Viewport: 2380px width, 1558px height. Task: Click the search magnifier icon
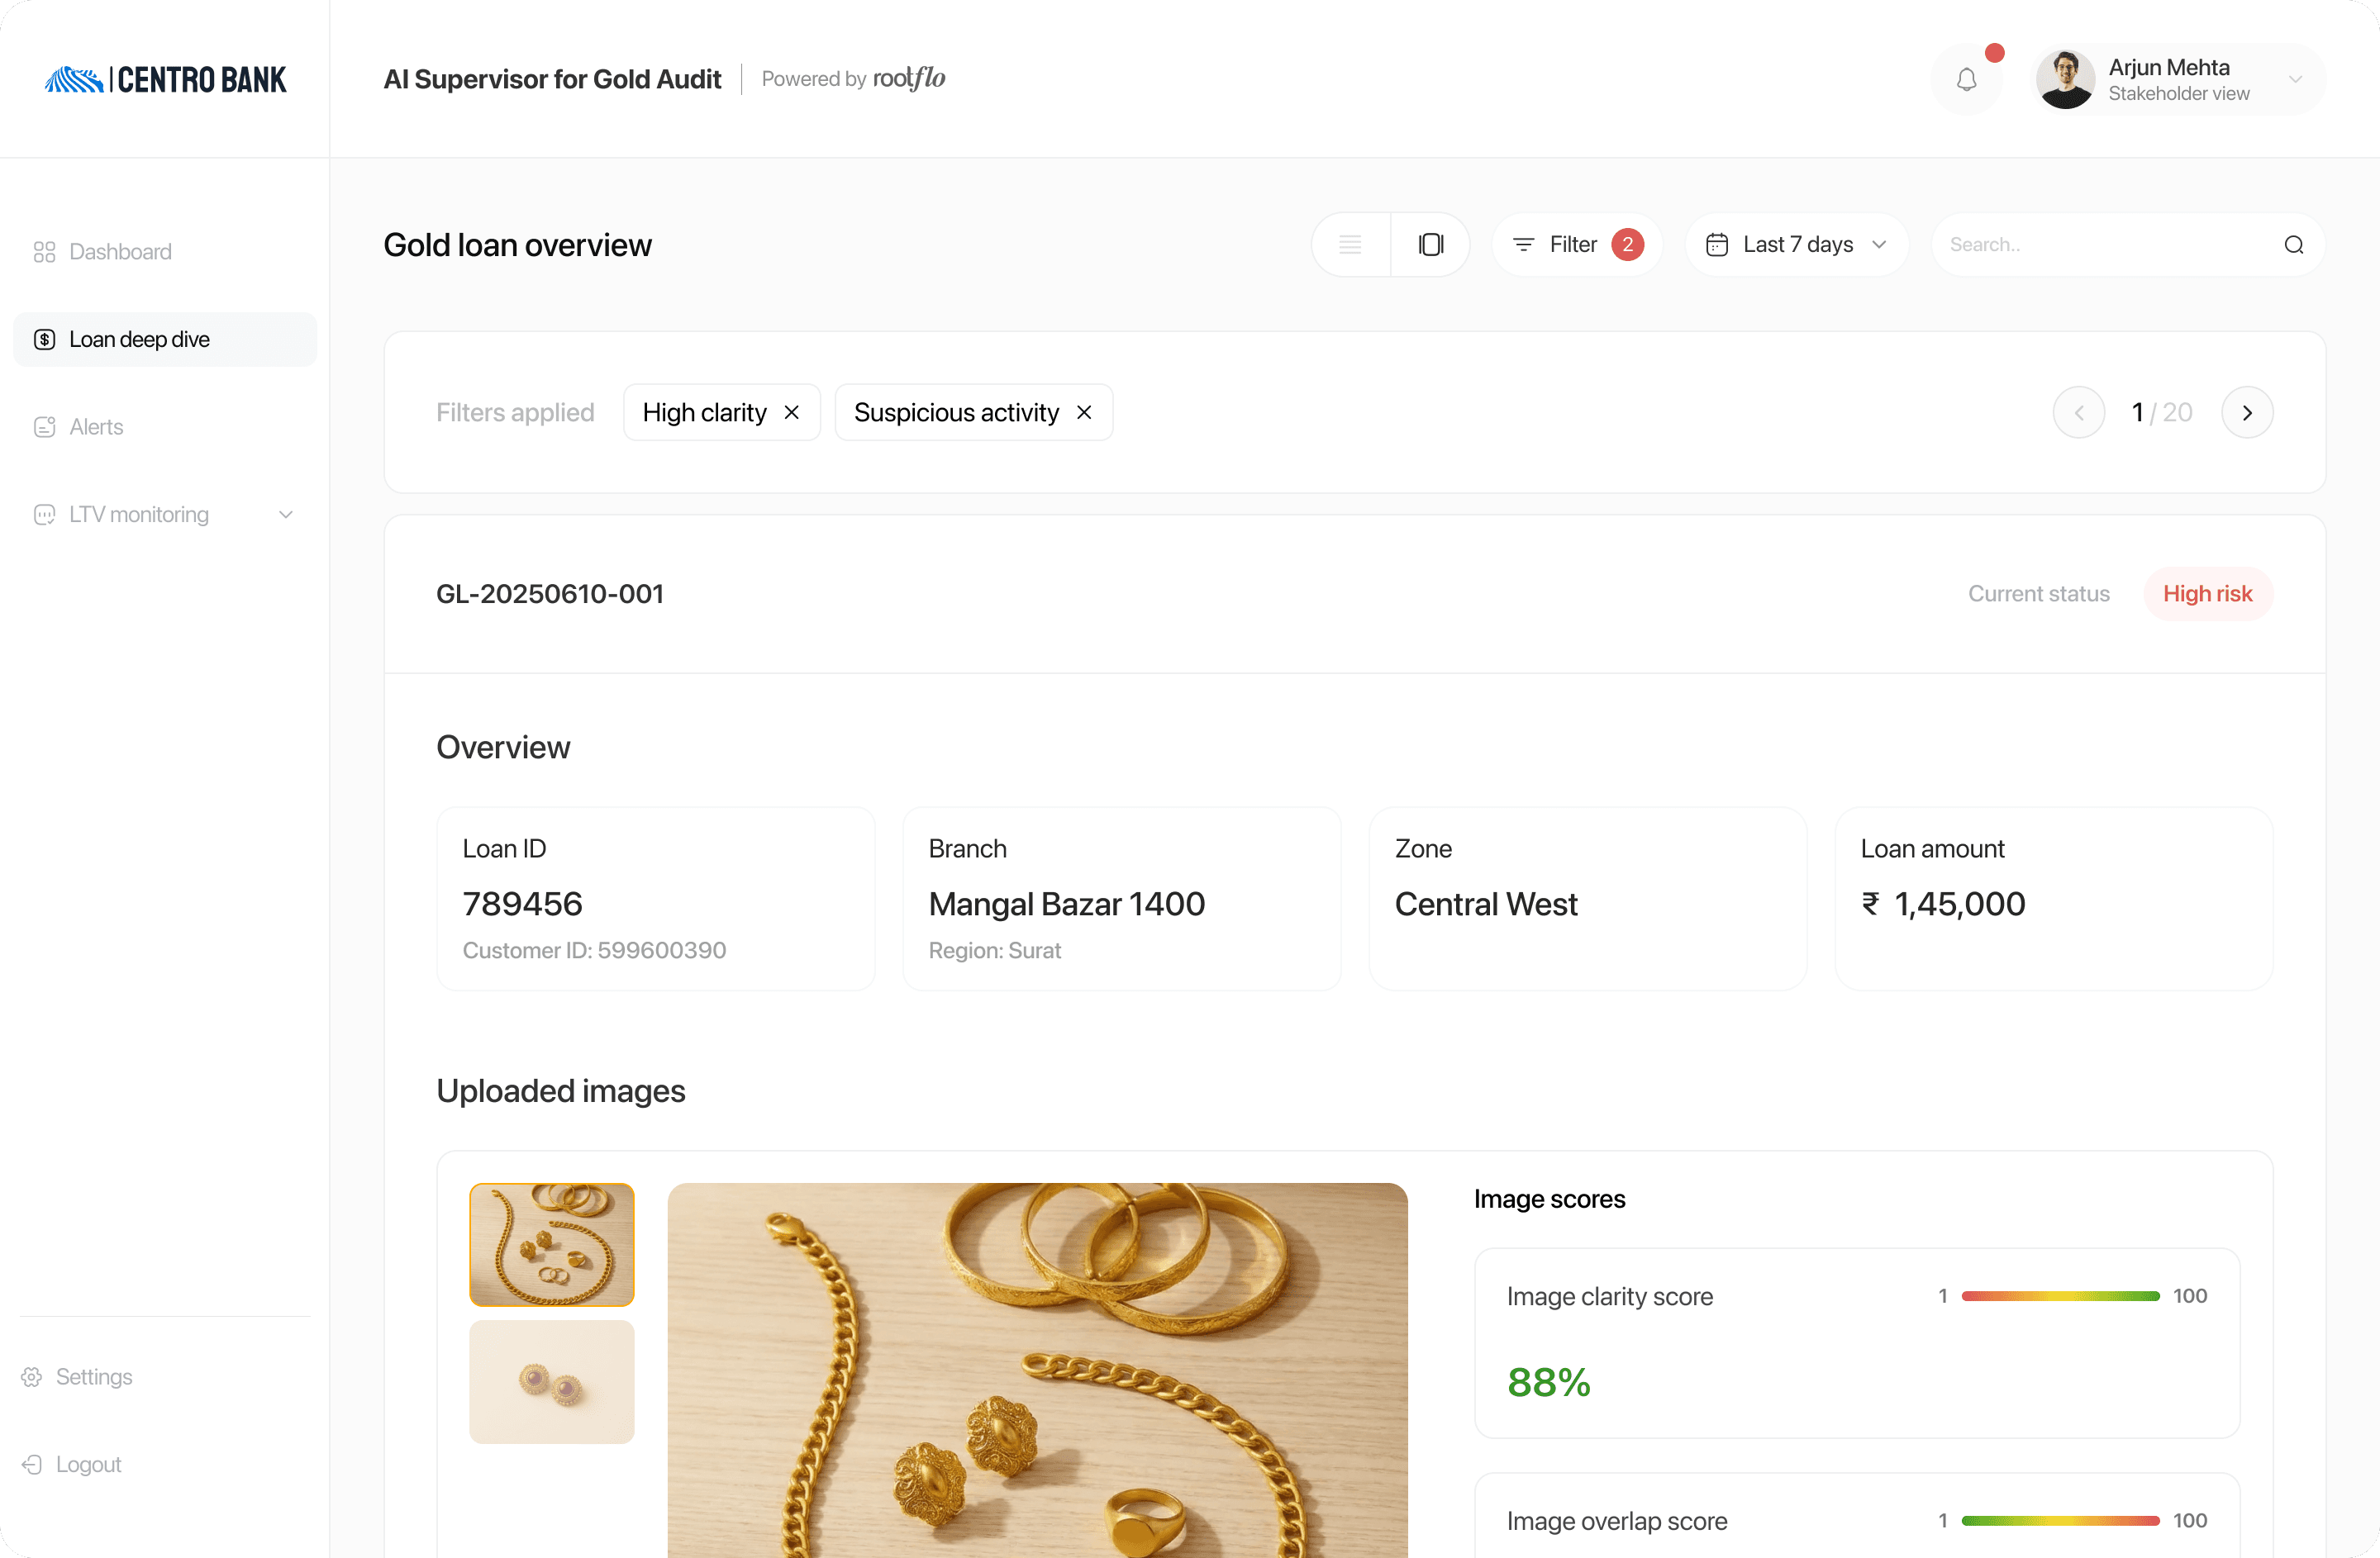tap(2293, 245)
